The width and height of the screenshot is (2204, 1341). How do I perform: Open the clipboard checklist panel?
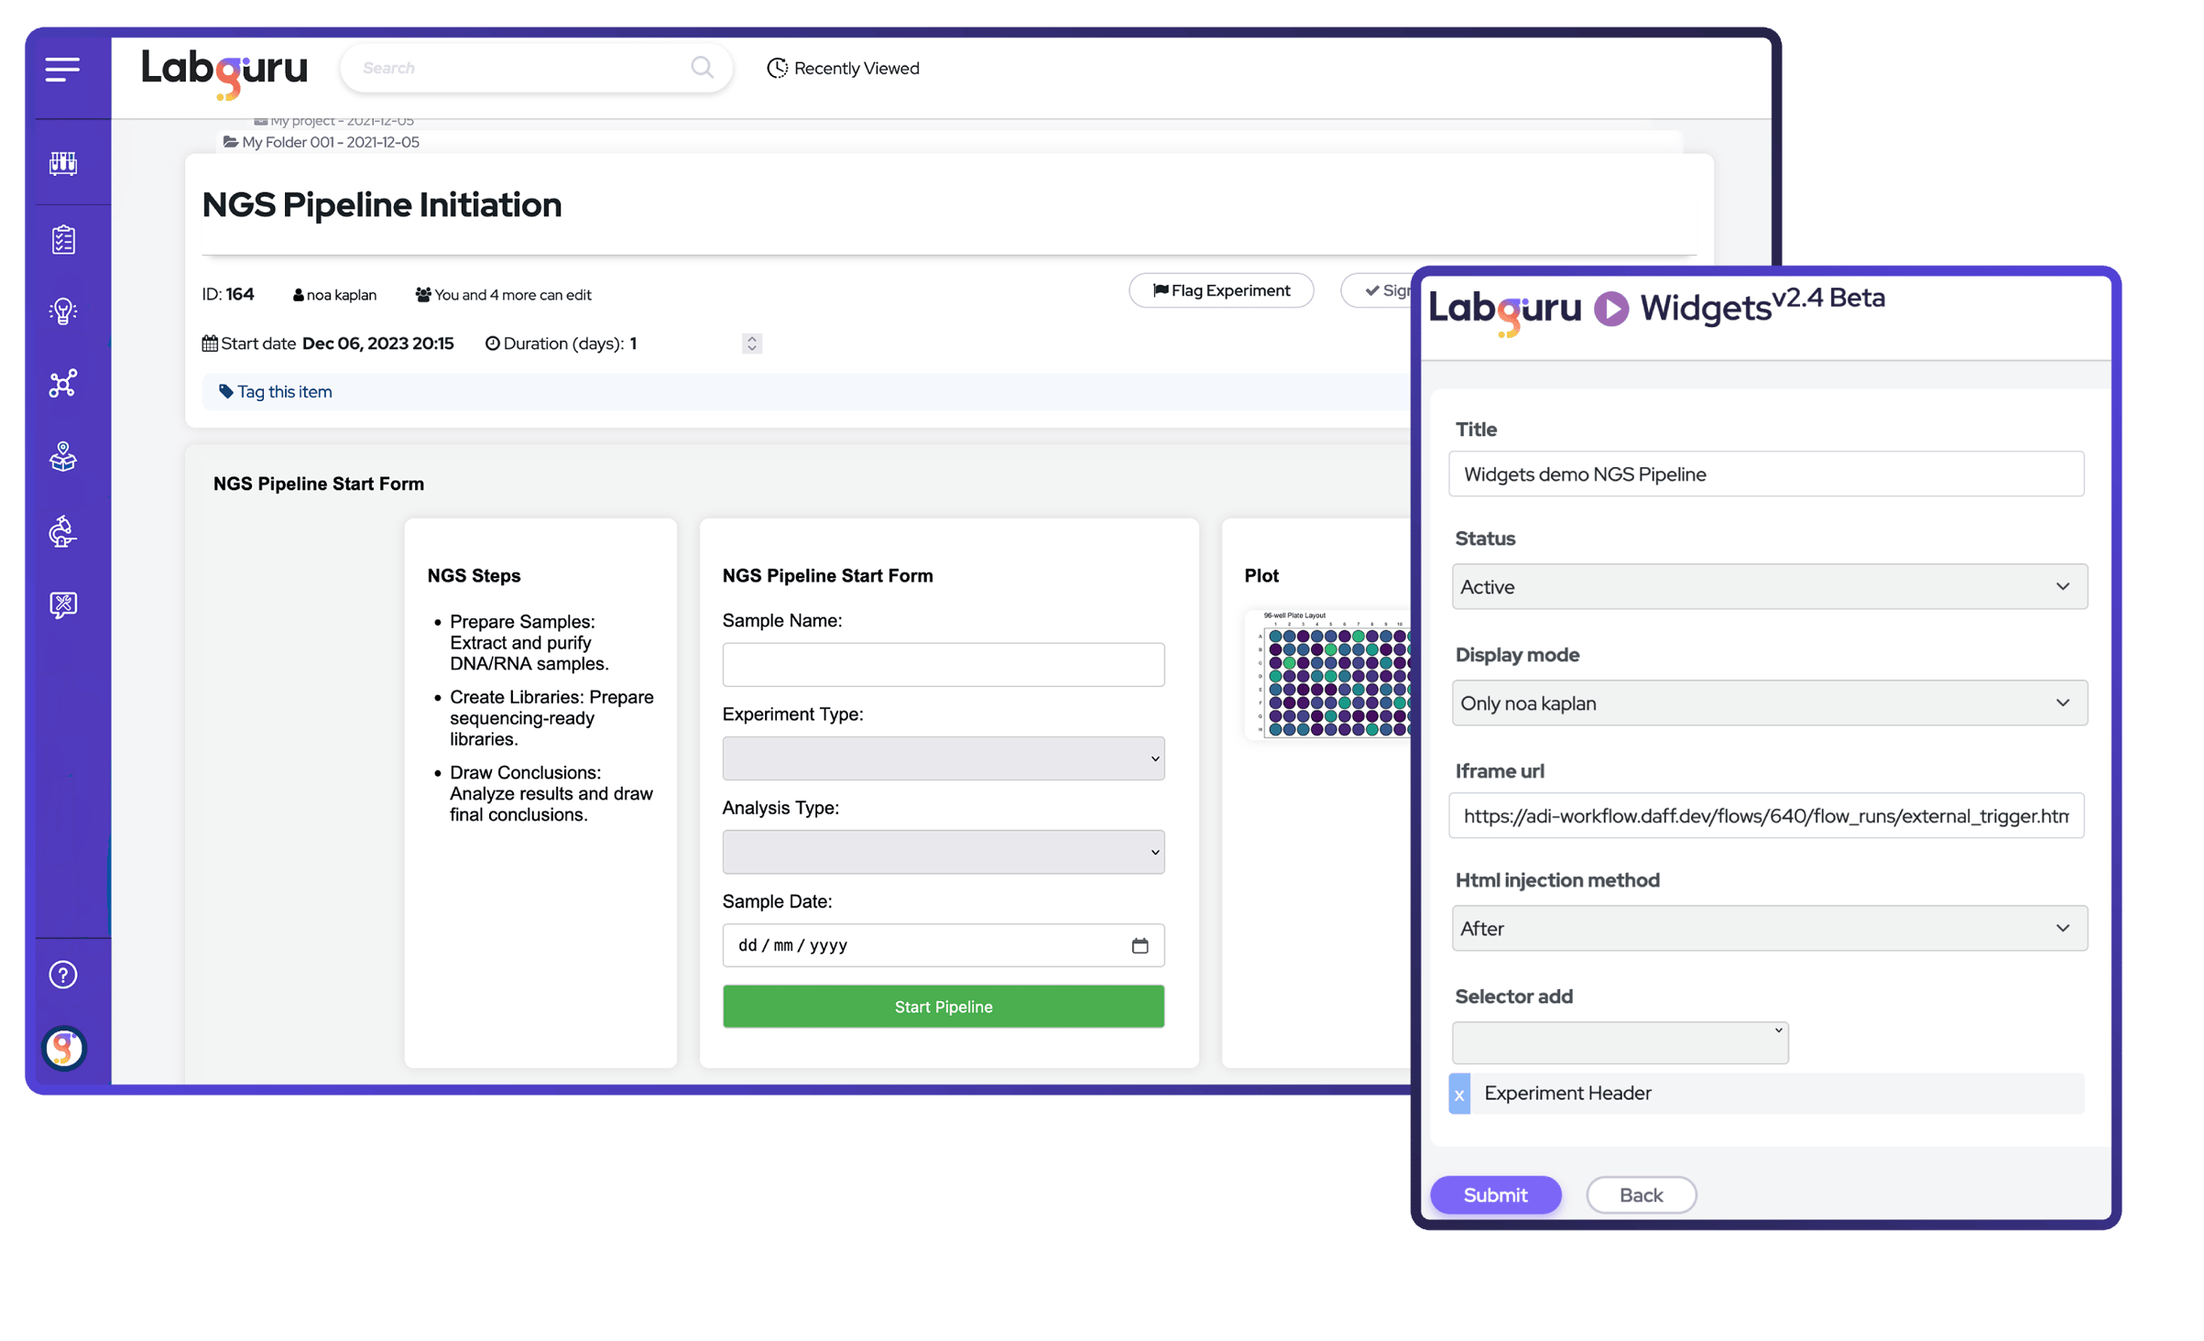tap(61, 238)
